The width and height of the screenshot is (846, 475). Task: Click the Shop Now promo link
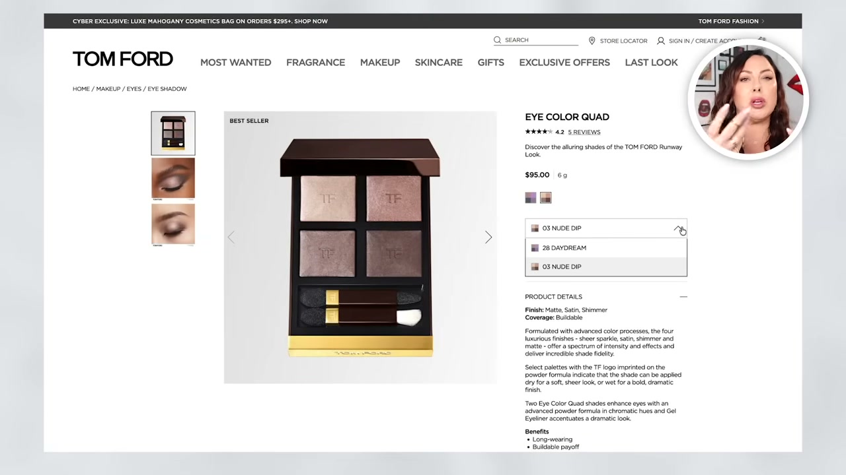click(x=311, y=21)
